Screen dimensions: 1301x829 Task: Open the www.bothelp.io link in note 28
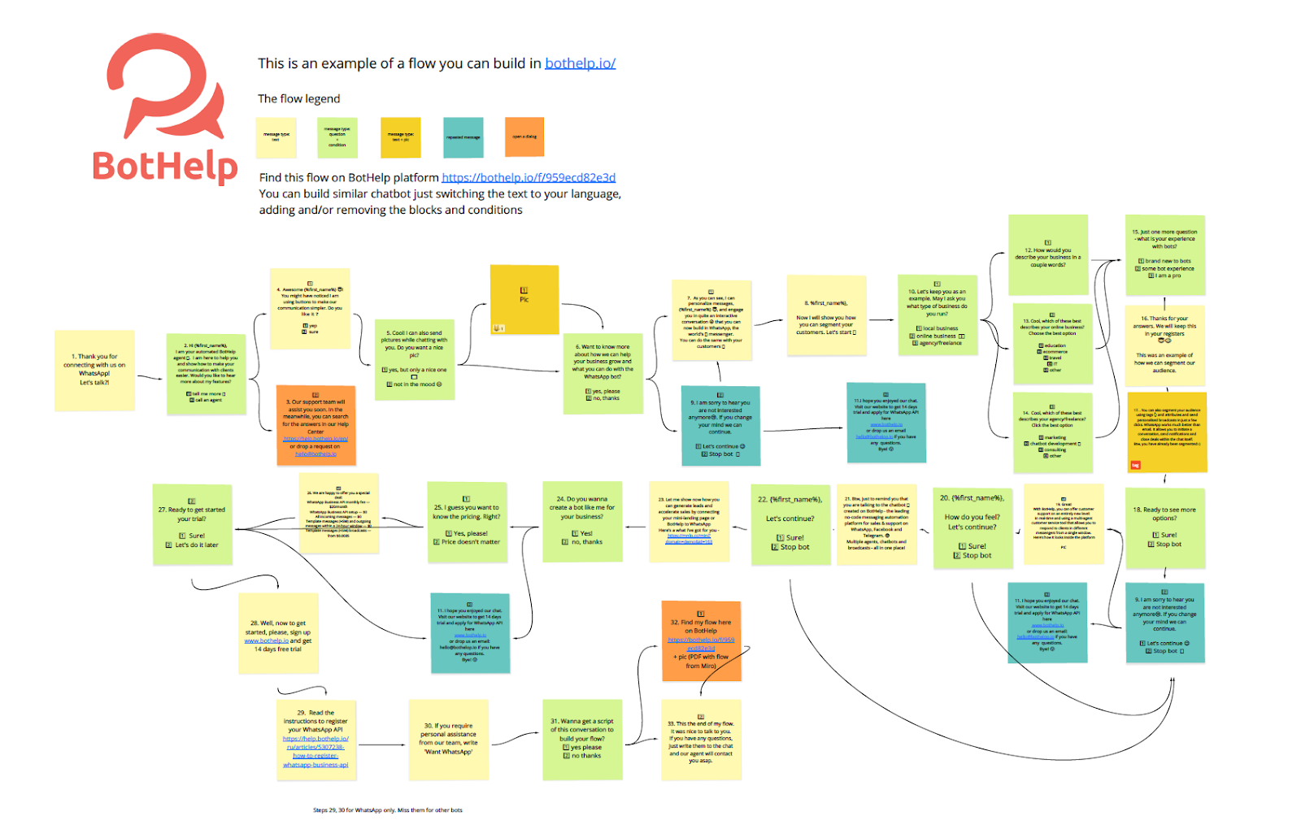[x=266, y=640]
